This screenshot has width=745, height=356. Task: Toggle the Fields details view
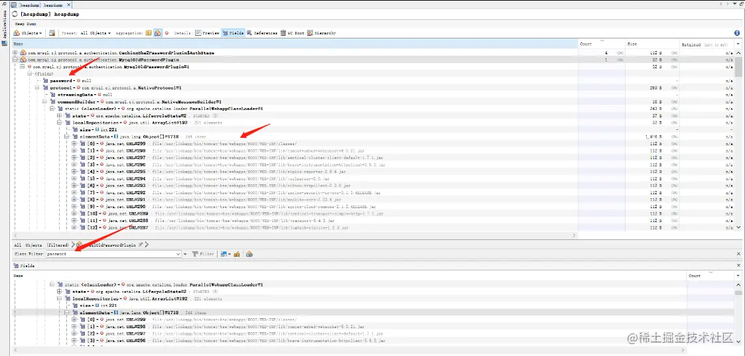point(234,33)
